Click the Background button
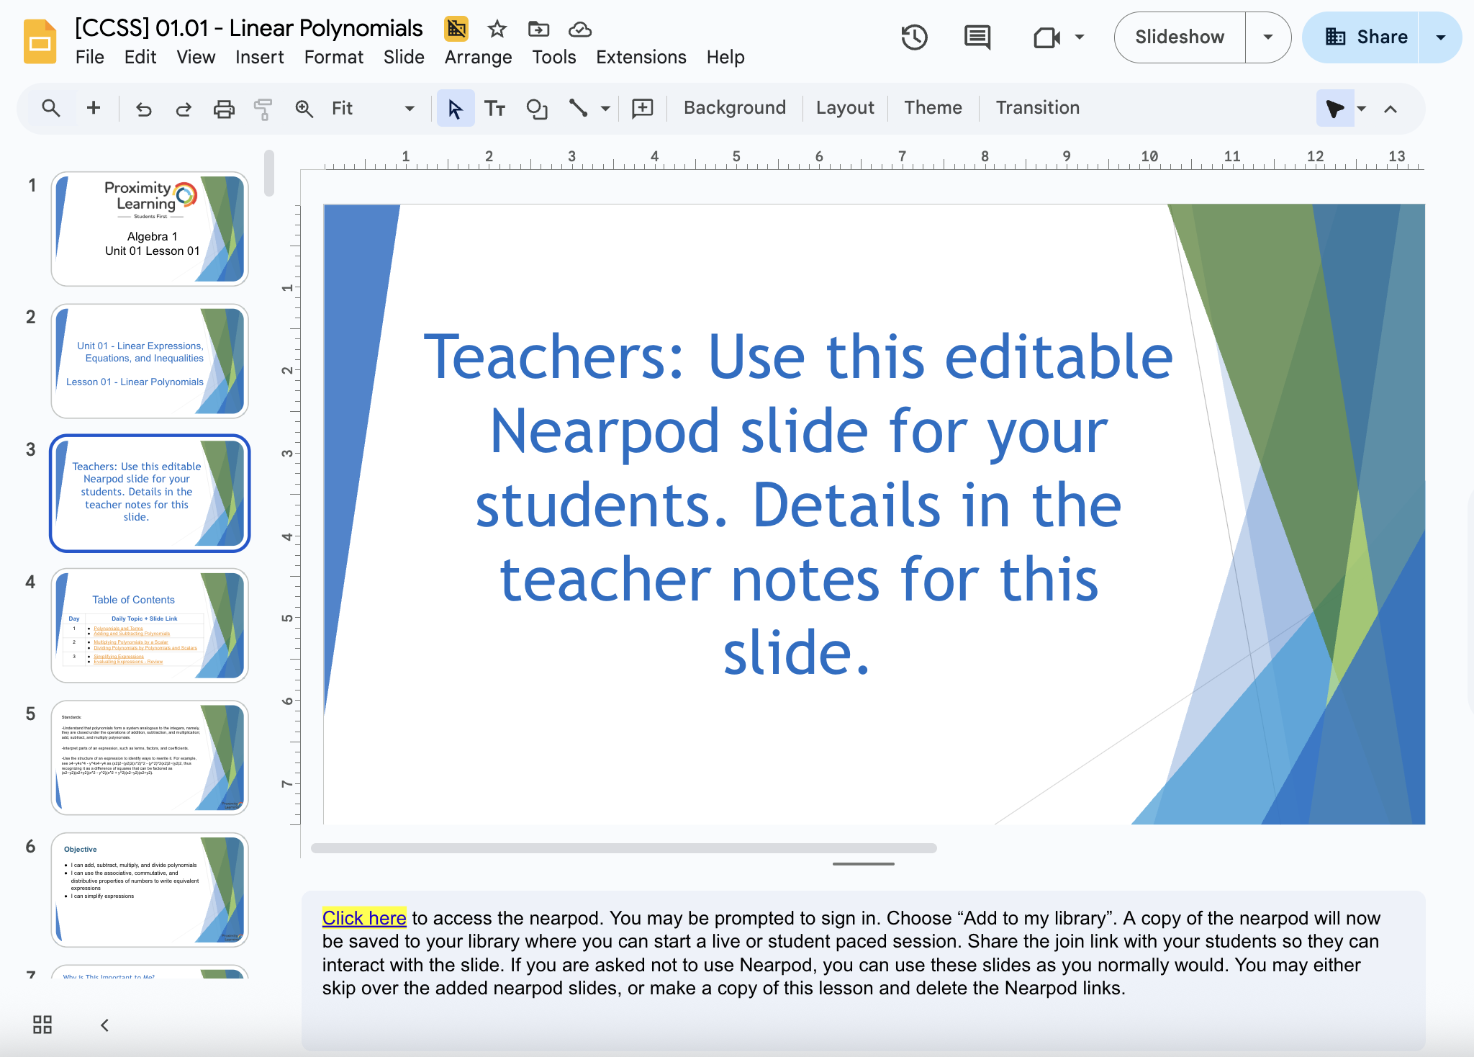This screenshot has width=1474, height=1057. (734, 107)
